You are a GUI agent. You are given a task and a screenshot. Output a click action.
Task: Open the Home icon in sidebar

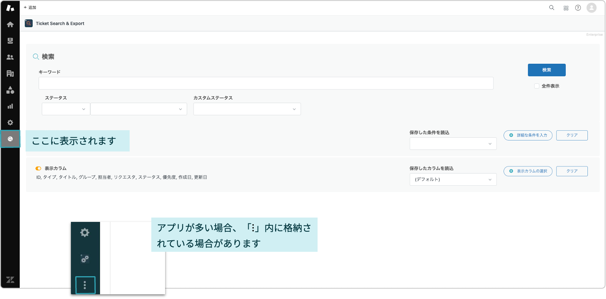10,24
